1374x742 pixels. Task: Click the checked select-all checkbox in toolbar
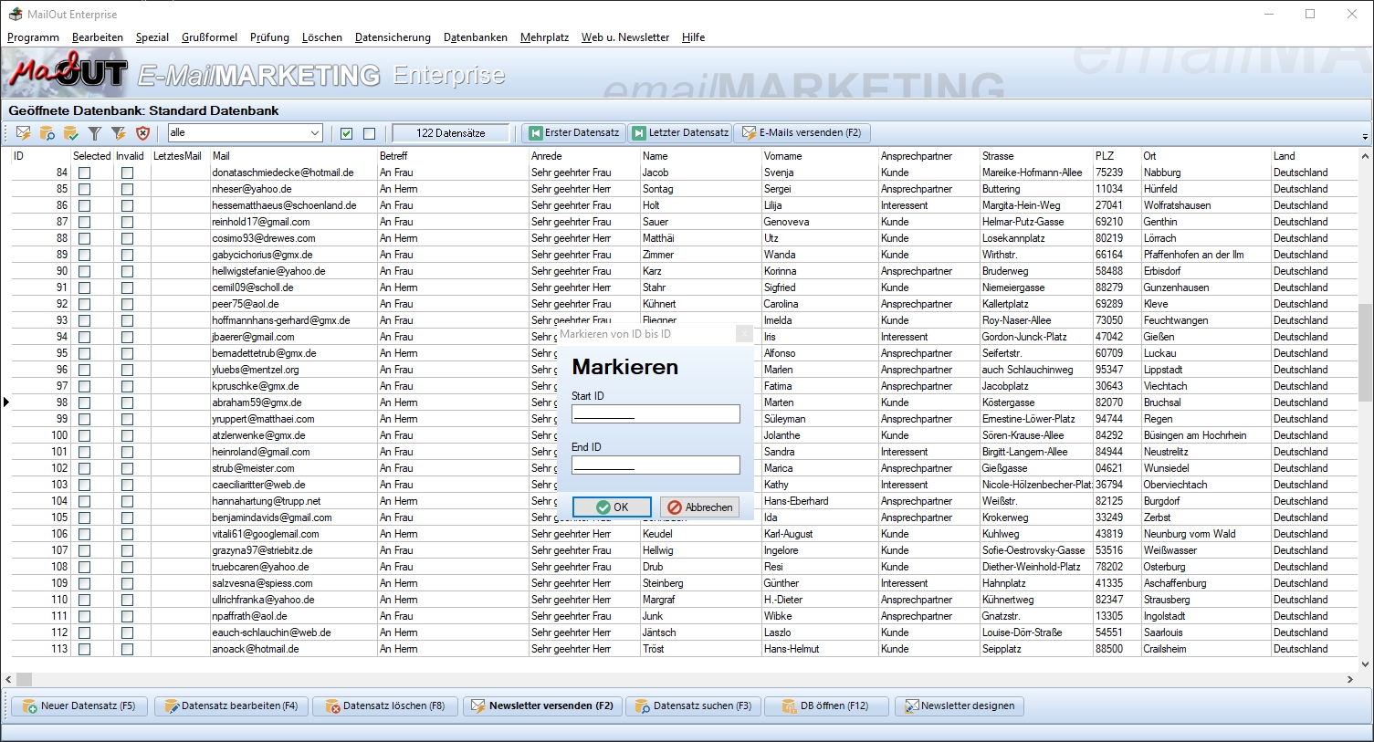point(346,133)
